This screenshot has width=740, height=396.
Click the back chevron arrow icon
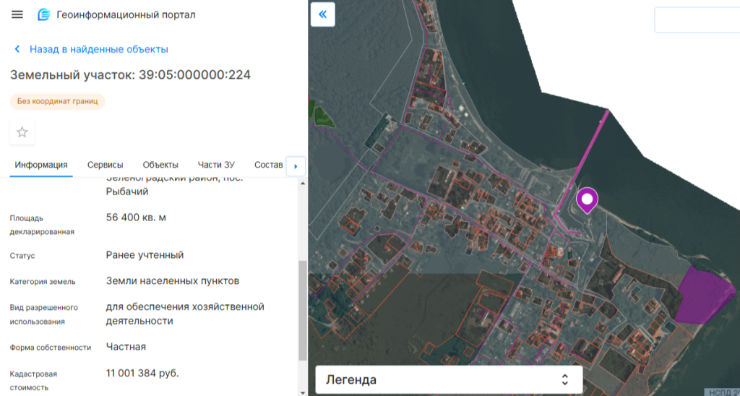coord(17,49)
